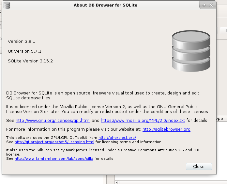Click the 'Version 3.9.1' text

pyautogui.click(x=22, y=42)
